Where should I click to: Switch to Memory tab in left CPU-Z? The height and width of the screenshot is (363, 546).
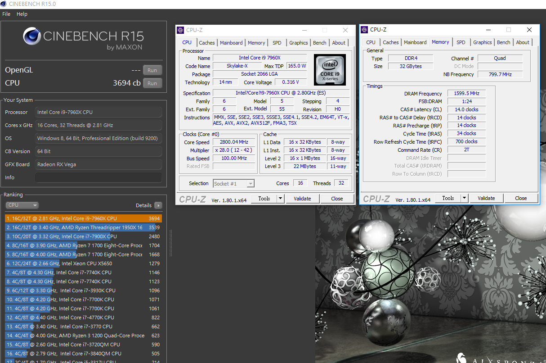(256, 43)
